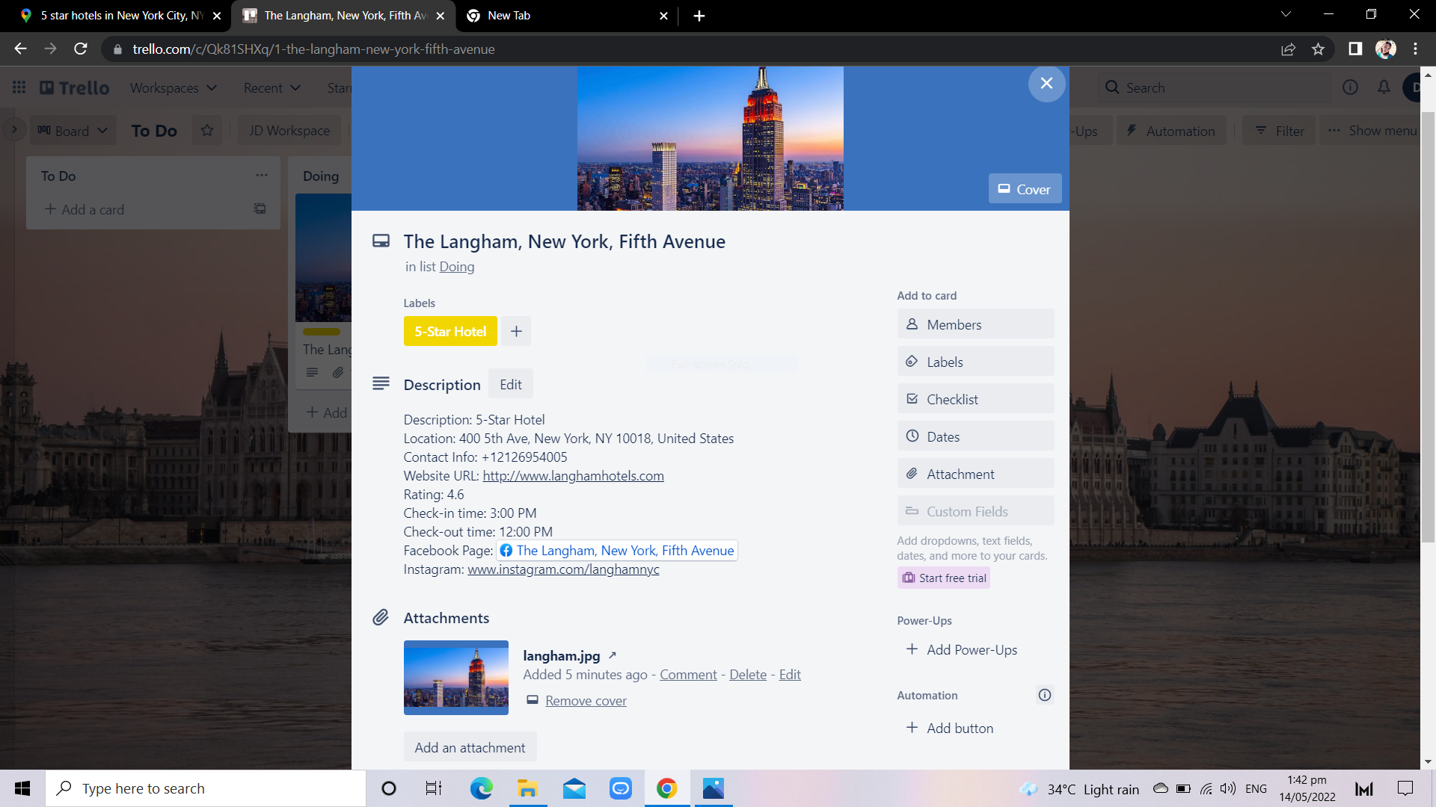Open langham.jpg in new tab arrow

[612, 655]
